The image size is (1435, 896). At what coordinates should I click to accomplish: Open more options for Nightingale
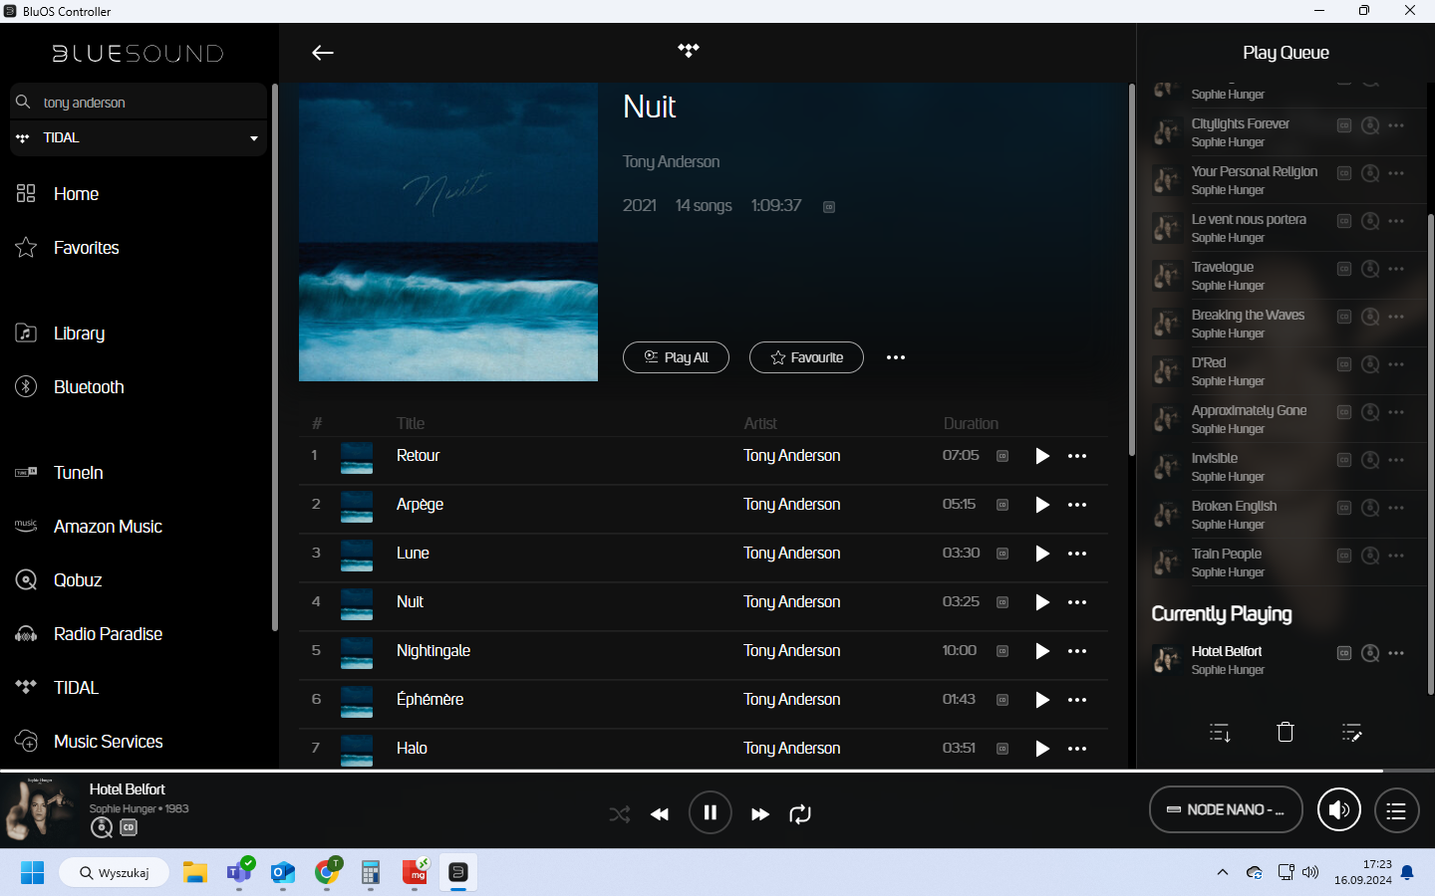click(1077, 651)
